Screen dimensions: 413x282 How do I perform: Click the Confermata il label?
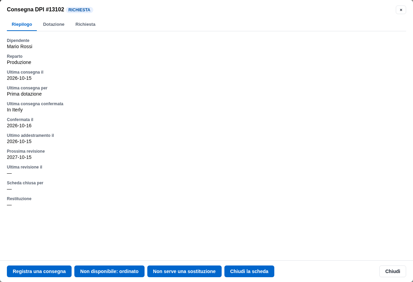20,120
